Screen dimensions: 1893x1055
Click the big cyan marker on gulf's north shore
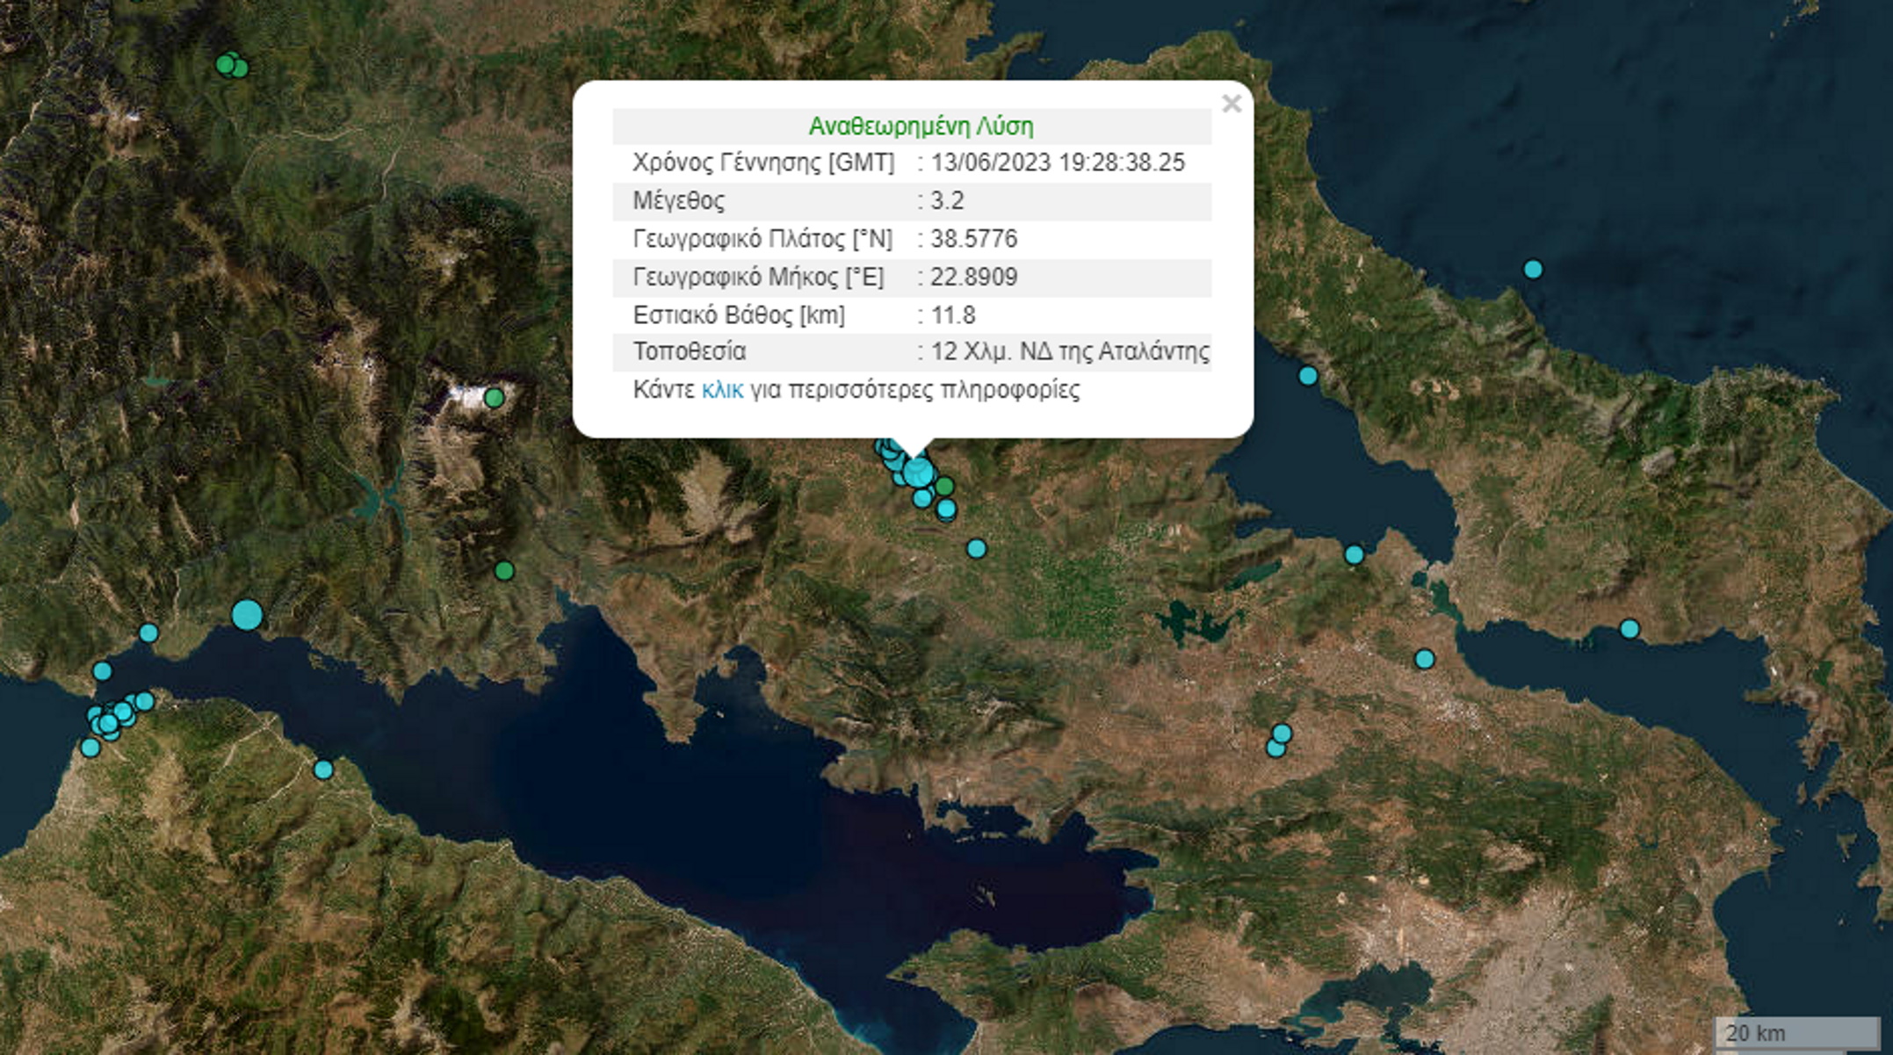(247, 614)
